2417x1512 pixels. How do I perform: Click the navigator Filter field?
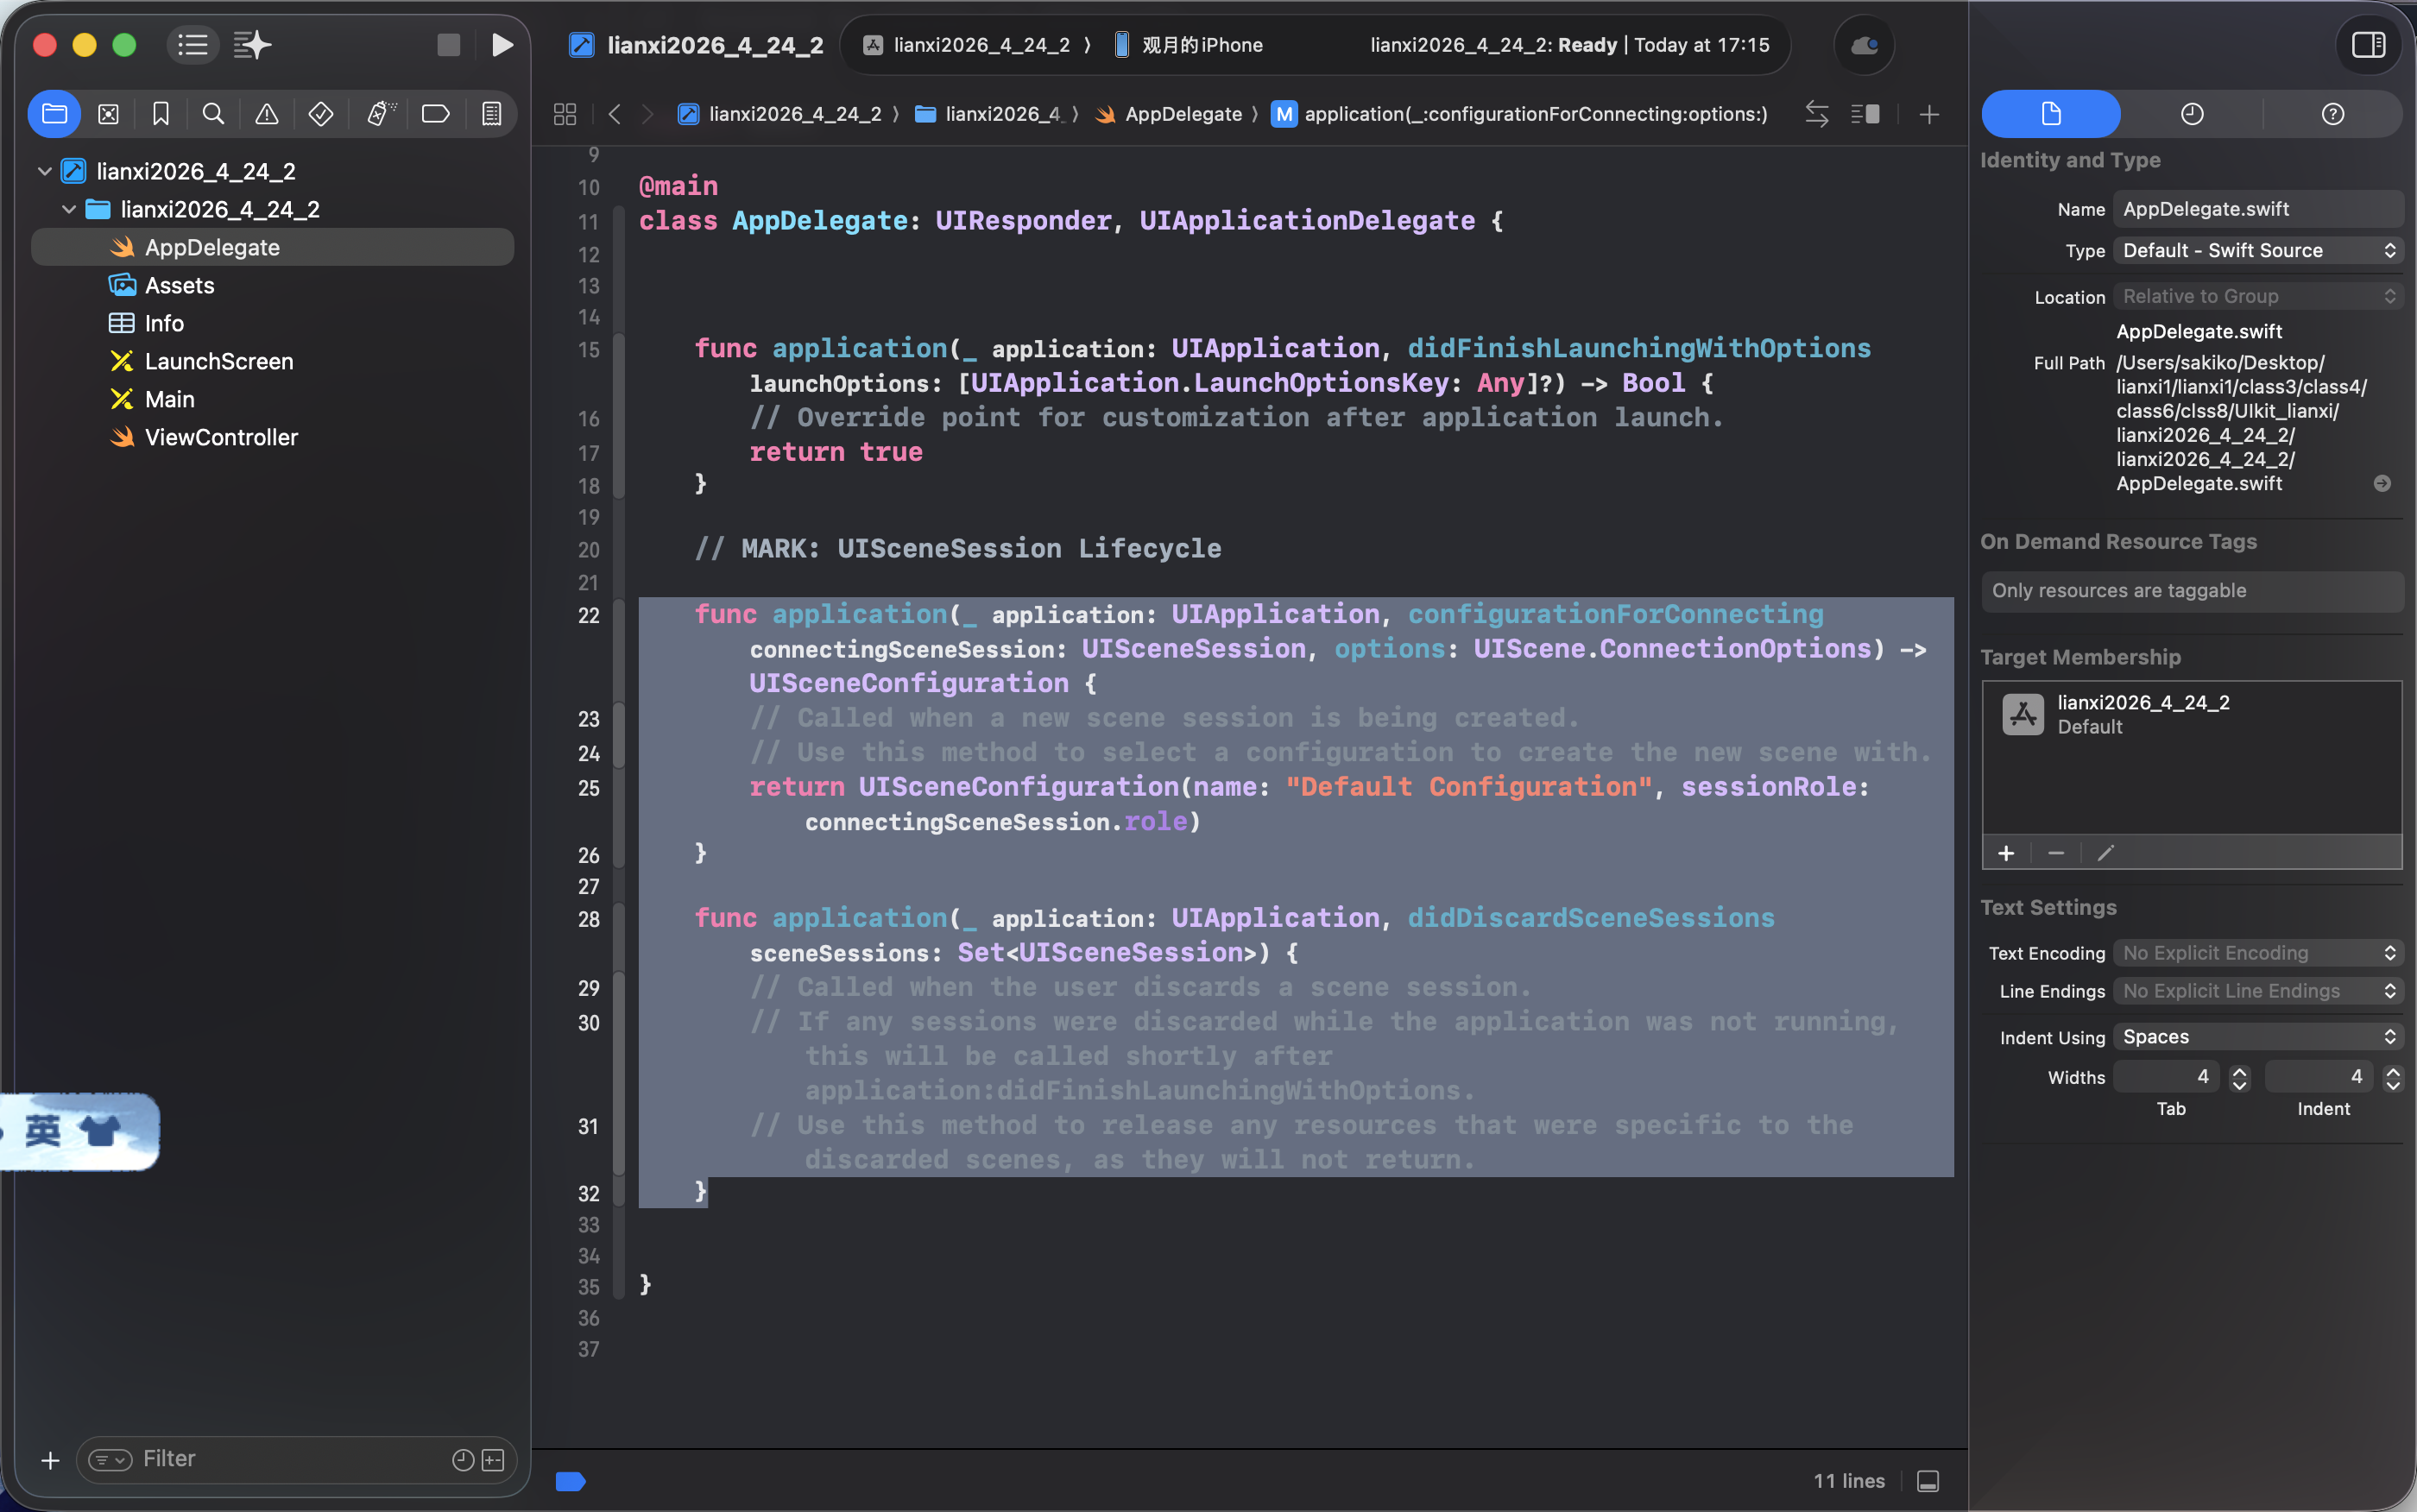290,1459
